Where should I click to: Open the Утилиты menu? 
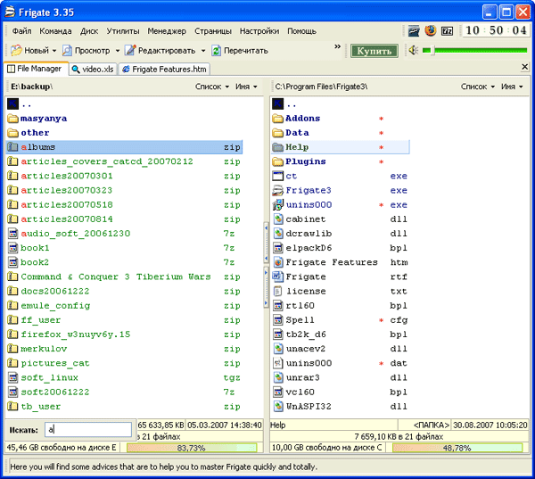122,30
